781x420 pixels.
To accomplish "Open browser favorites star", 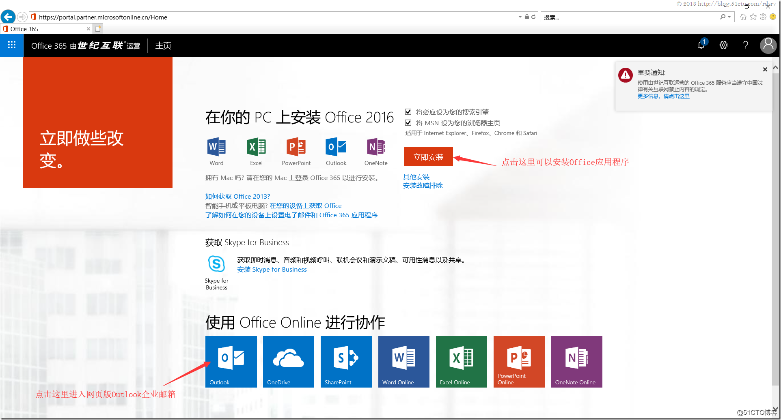I will click(x=753, y=17).
